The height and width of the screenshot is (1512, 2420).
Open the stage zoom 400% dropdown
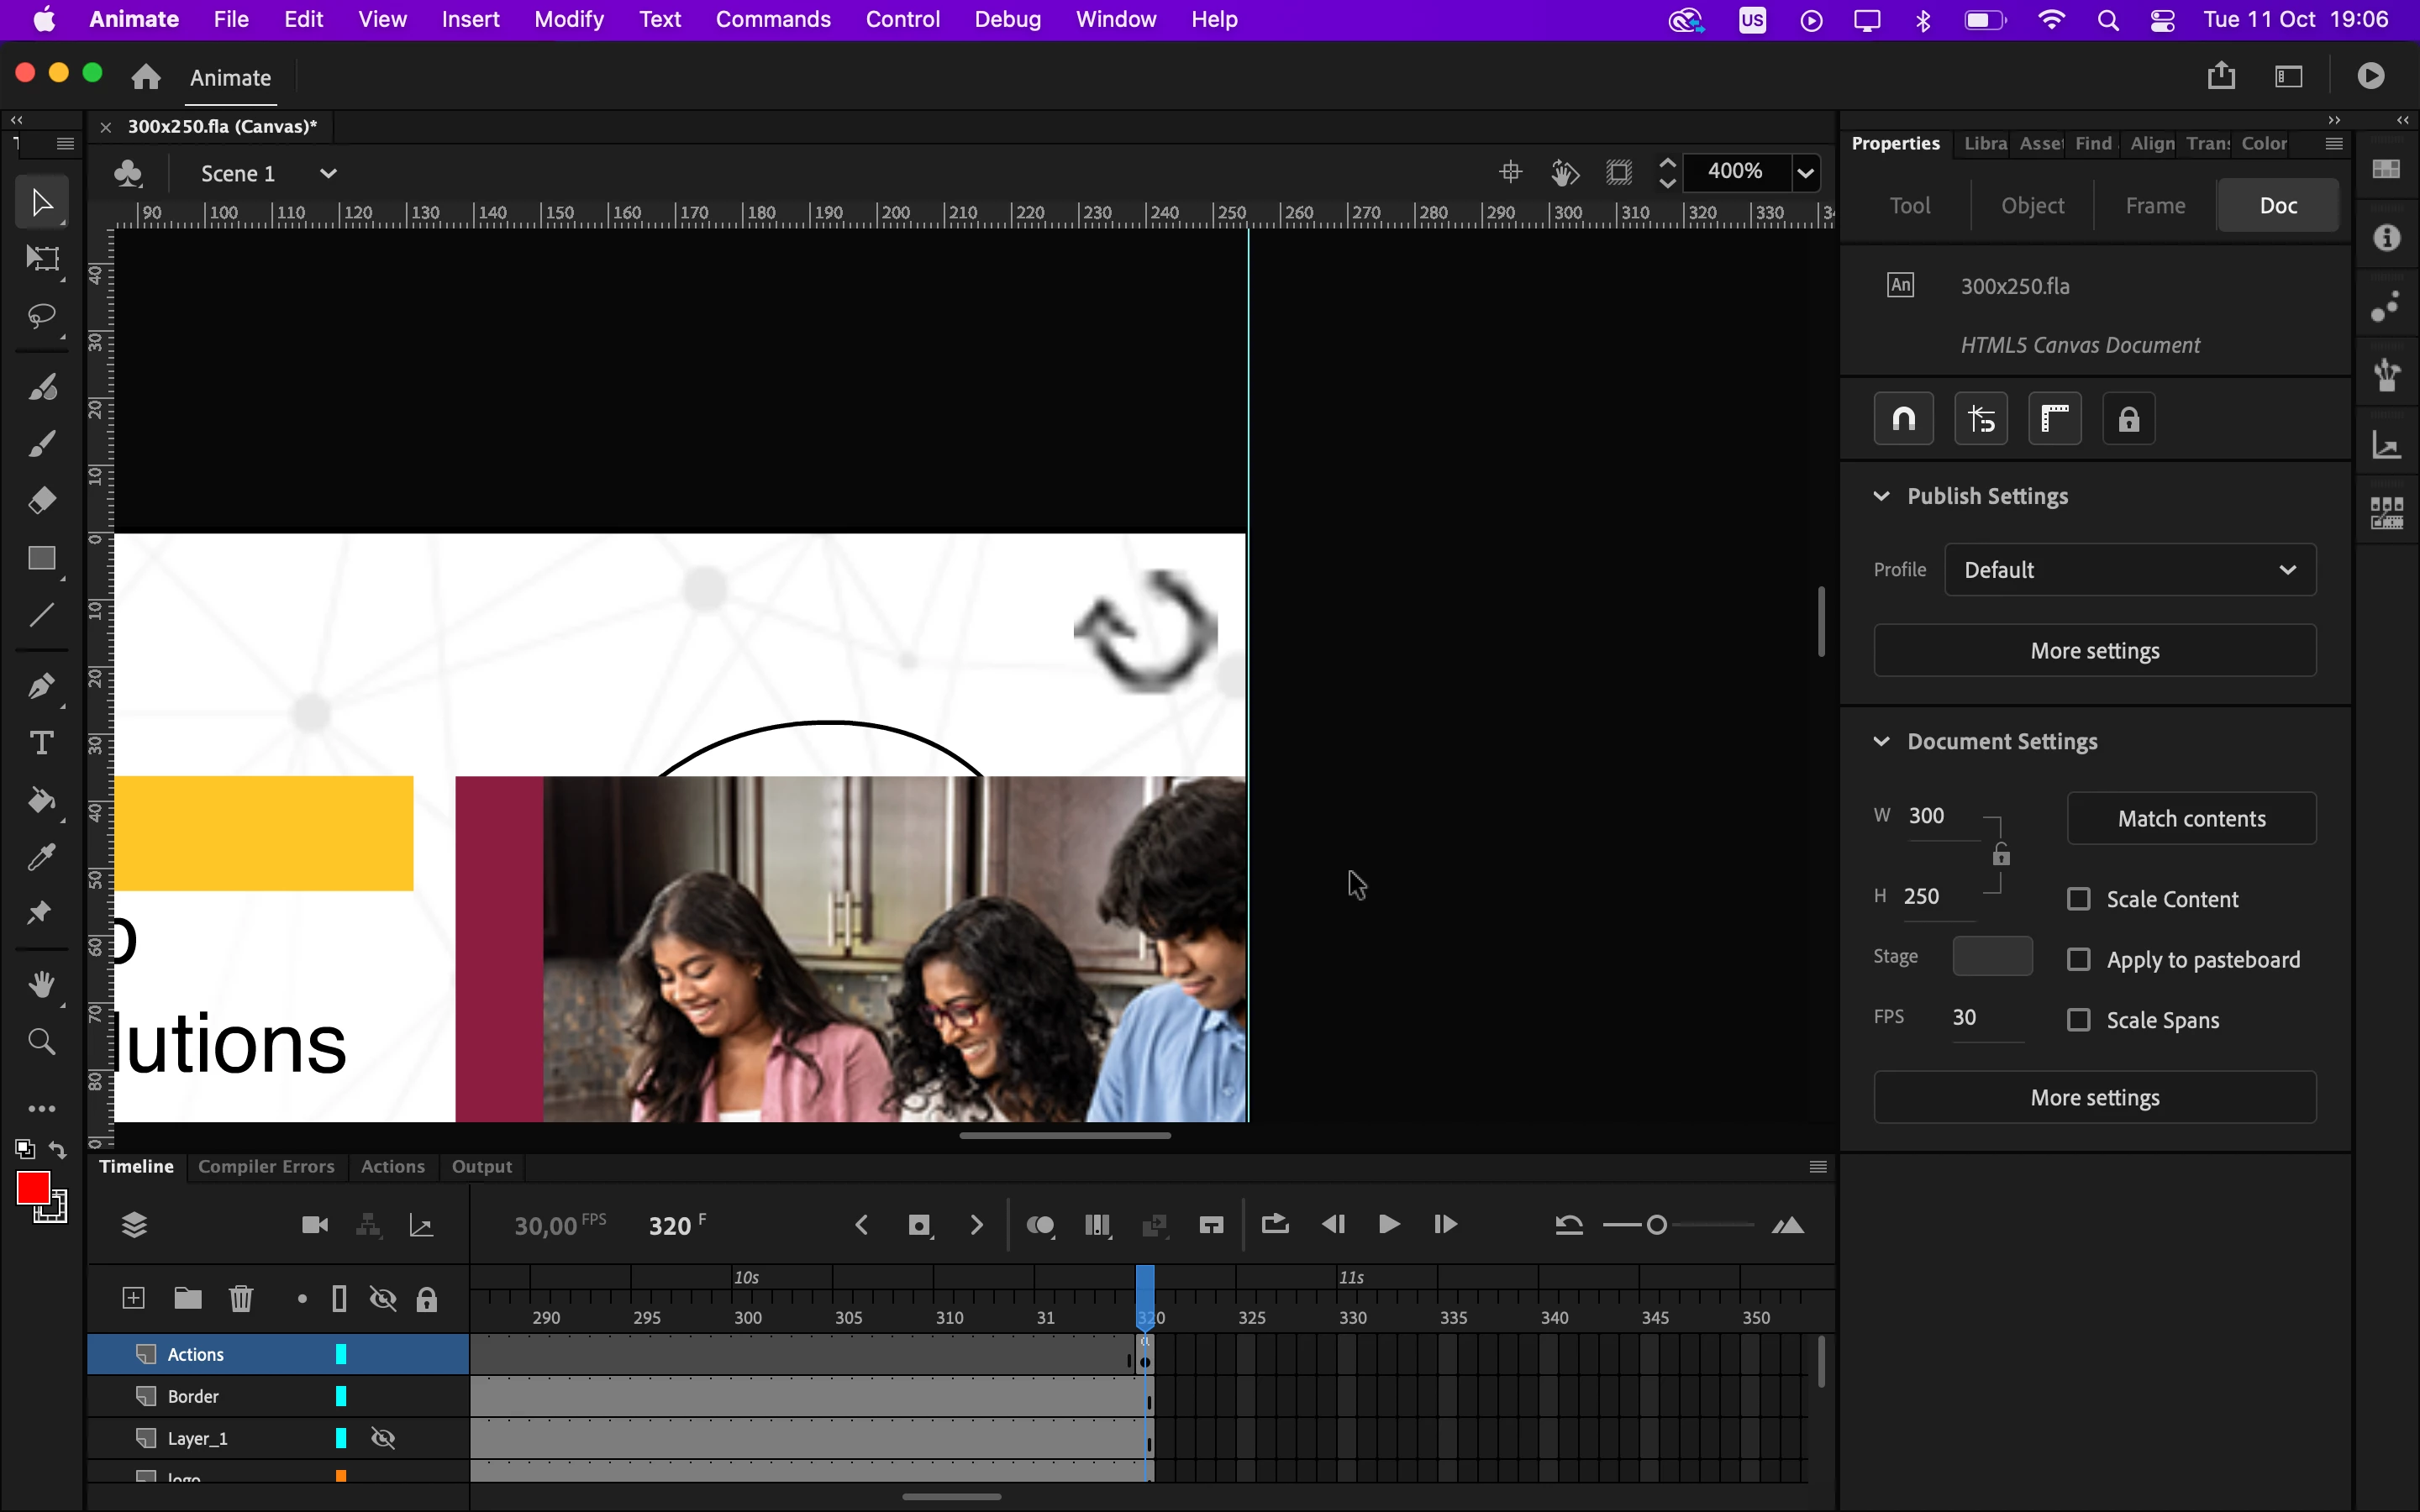pos(1806,173)
